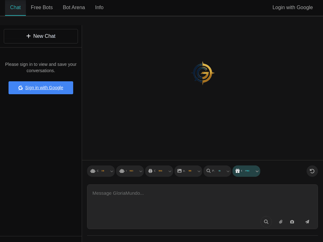Image resolution: width=323 pixels, height=242 pixels.
Task: Click the Google G logo icon
Action: (x=21, y=88)
